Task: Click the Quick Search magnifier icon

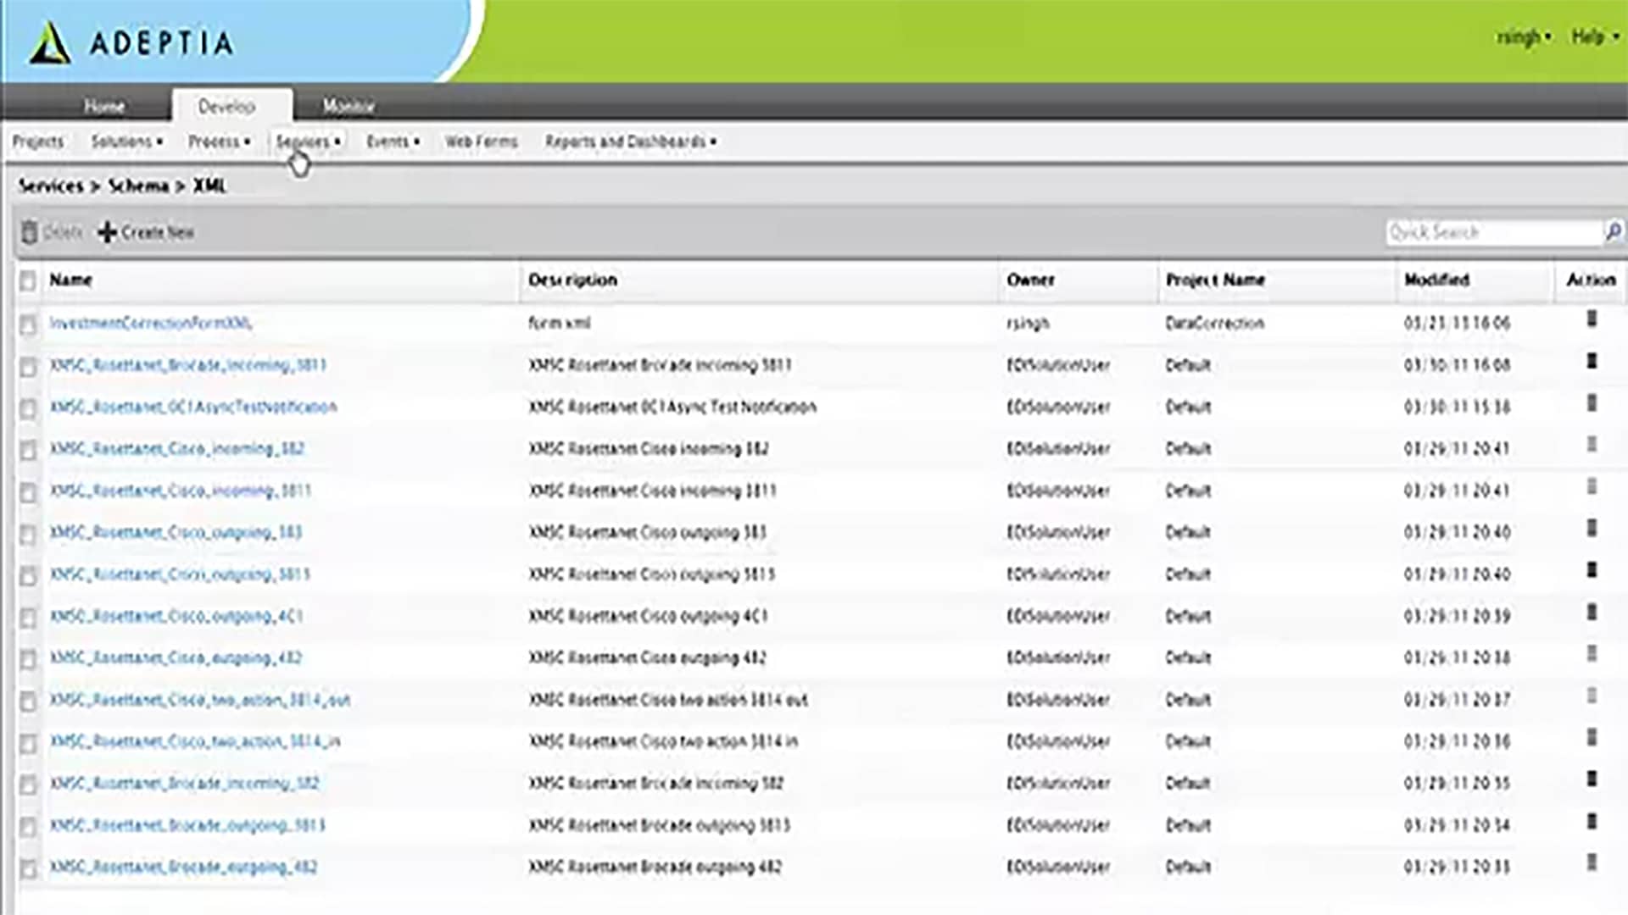Action: (x=1613, y=231)
